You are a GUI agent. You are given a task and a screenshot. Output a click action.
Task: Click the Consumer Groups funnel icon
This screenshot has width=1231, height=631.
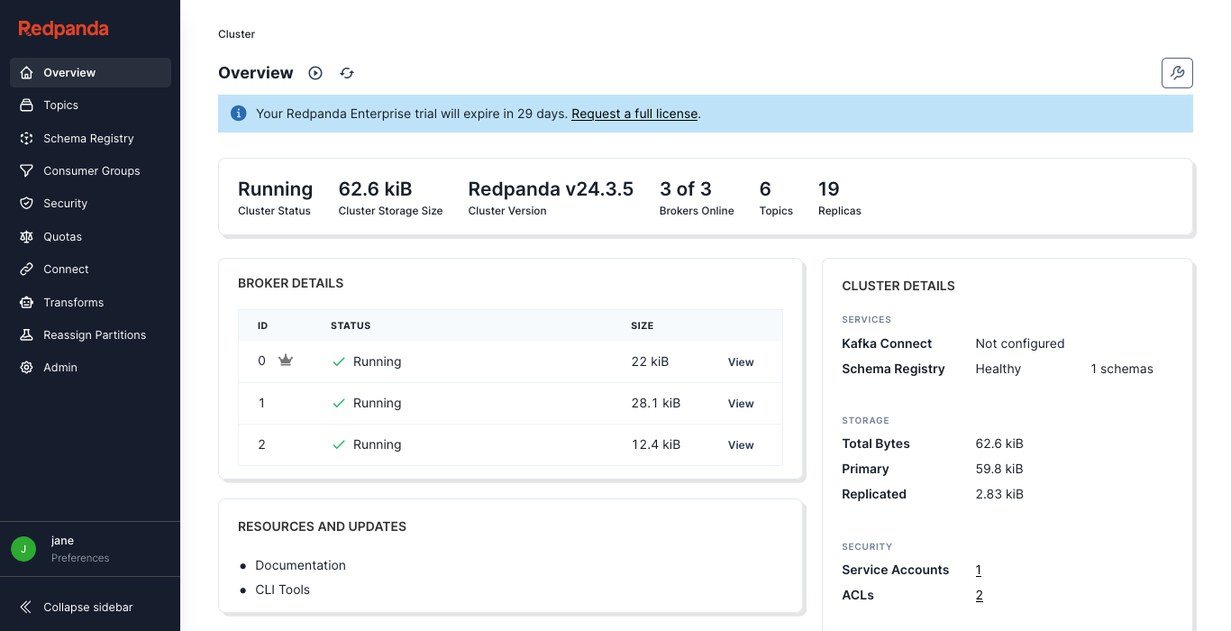pyautogui.click(x=27, y=171)
